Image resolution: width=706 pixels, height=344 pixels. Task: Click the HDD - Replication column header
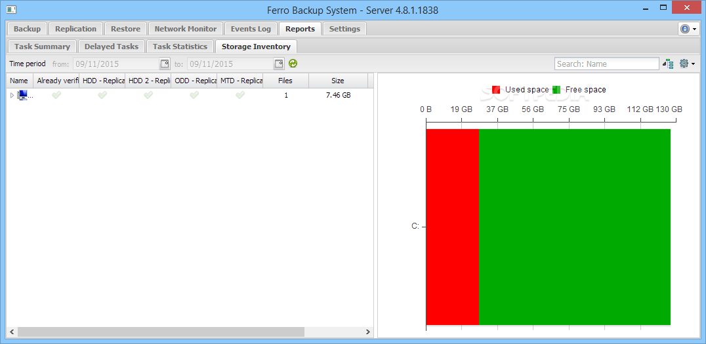pos(102,81)
